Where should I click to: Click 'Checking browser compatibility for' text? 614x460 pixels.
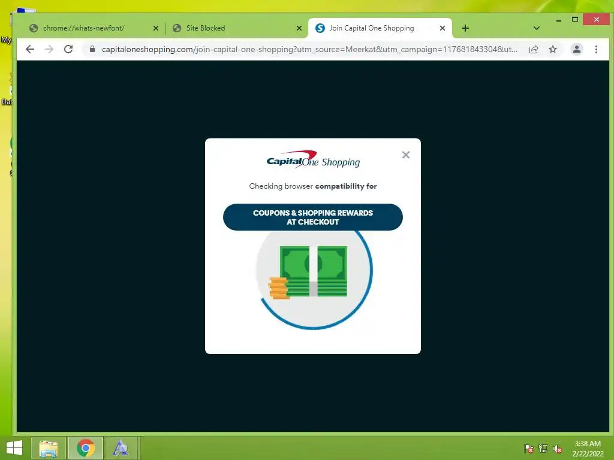pyautogui.click(x=313, y=186)
